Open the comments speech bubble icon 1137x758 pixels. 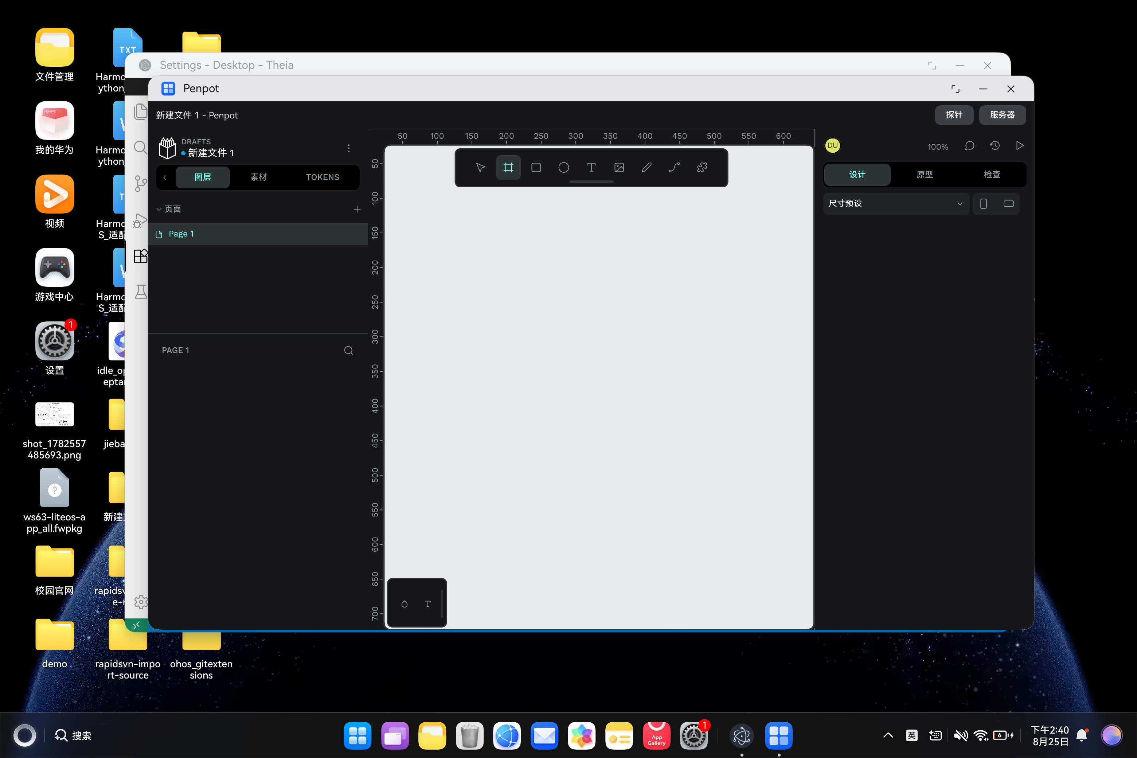969,146
